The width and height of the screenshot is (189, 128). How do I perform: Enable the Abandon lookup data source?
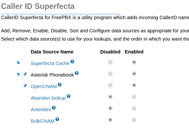pyautogui.click(x=134, y=97)
